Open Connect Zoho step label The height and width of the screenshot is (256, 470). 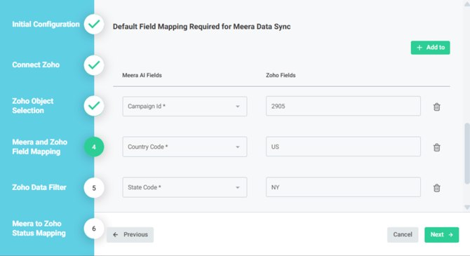36,65
